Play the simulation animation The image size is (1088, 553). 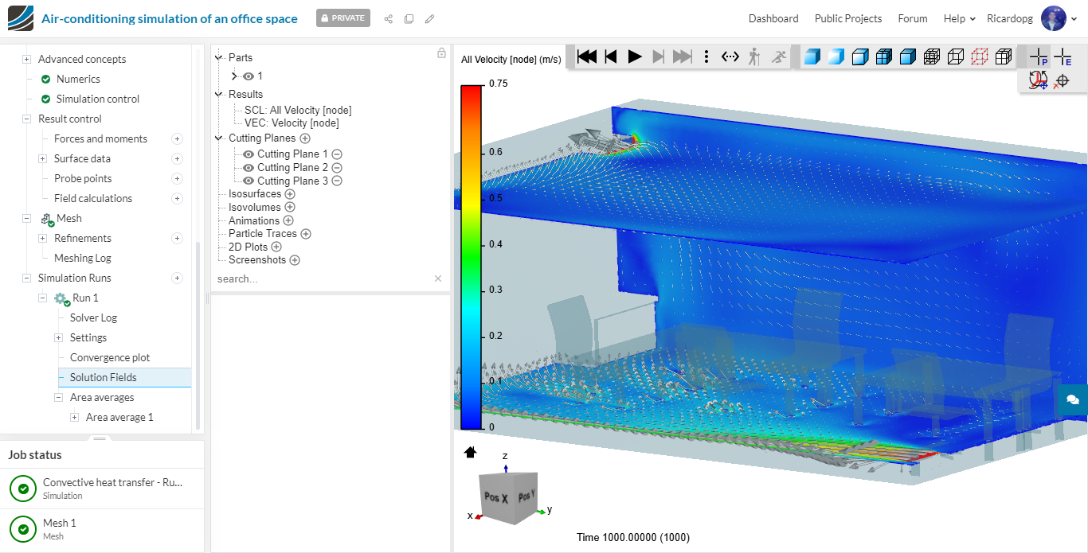(635, 56)
